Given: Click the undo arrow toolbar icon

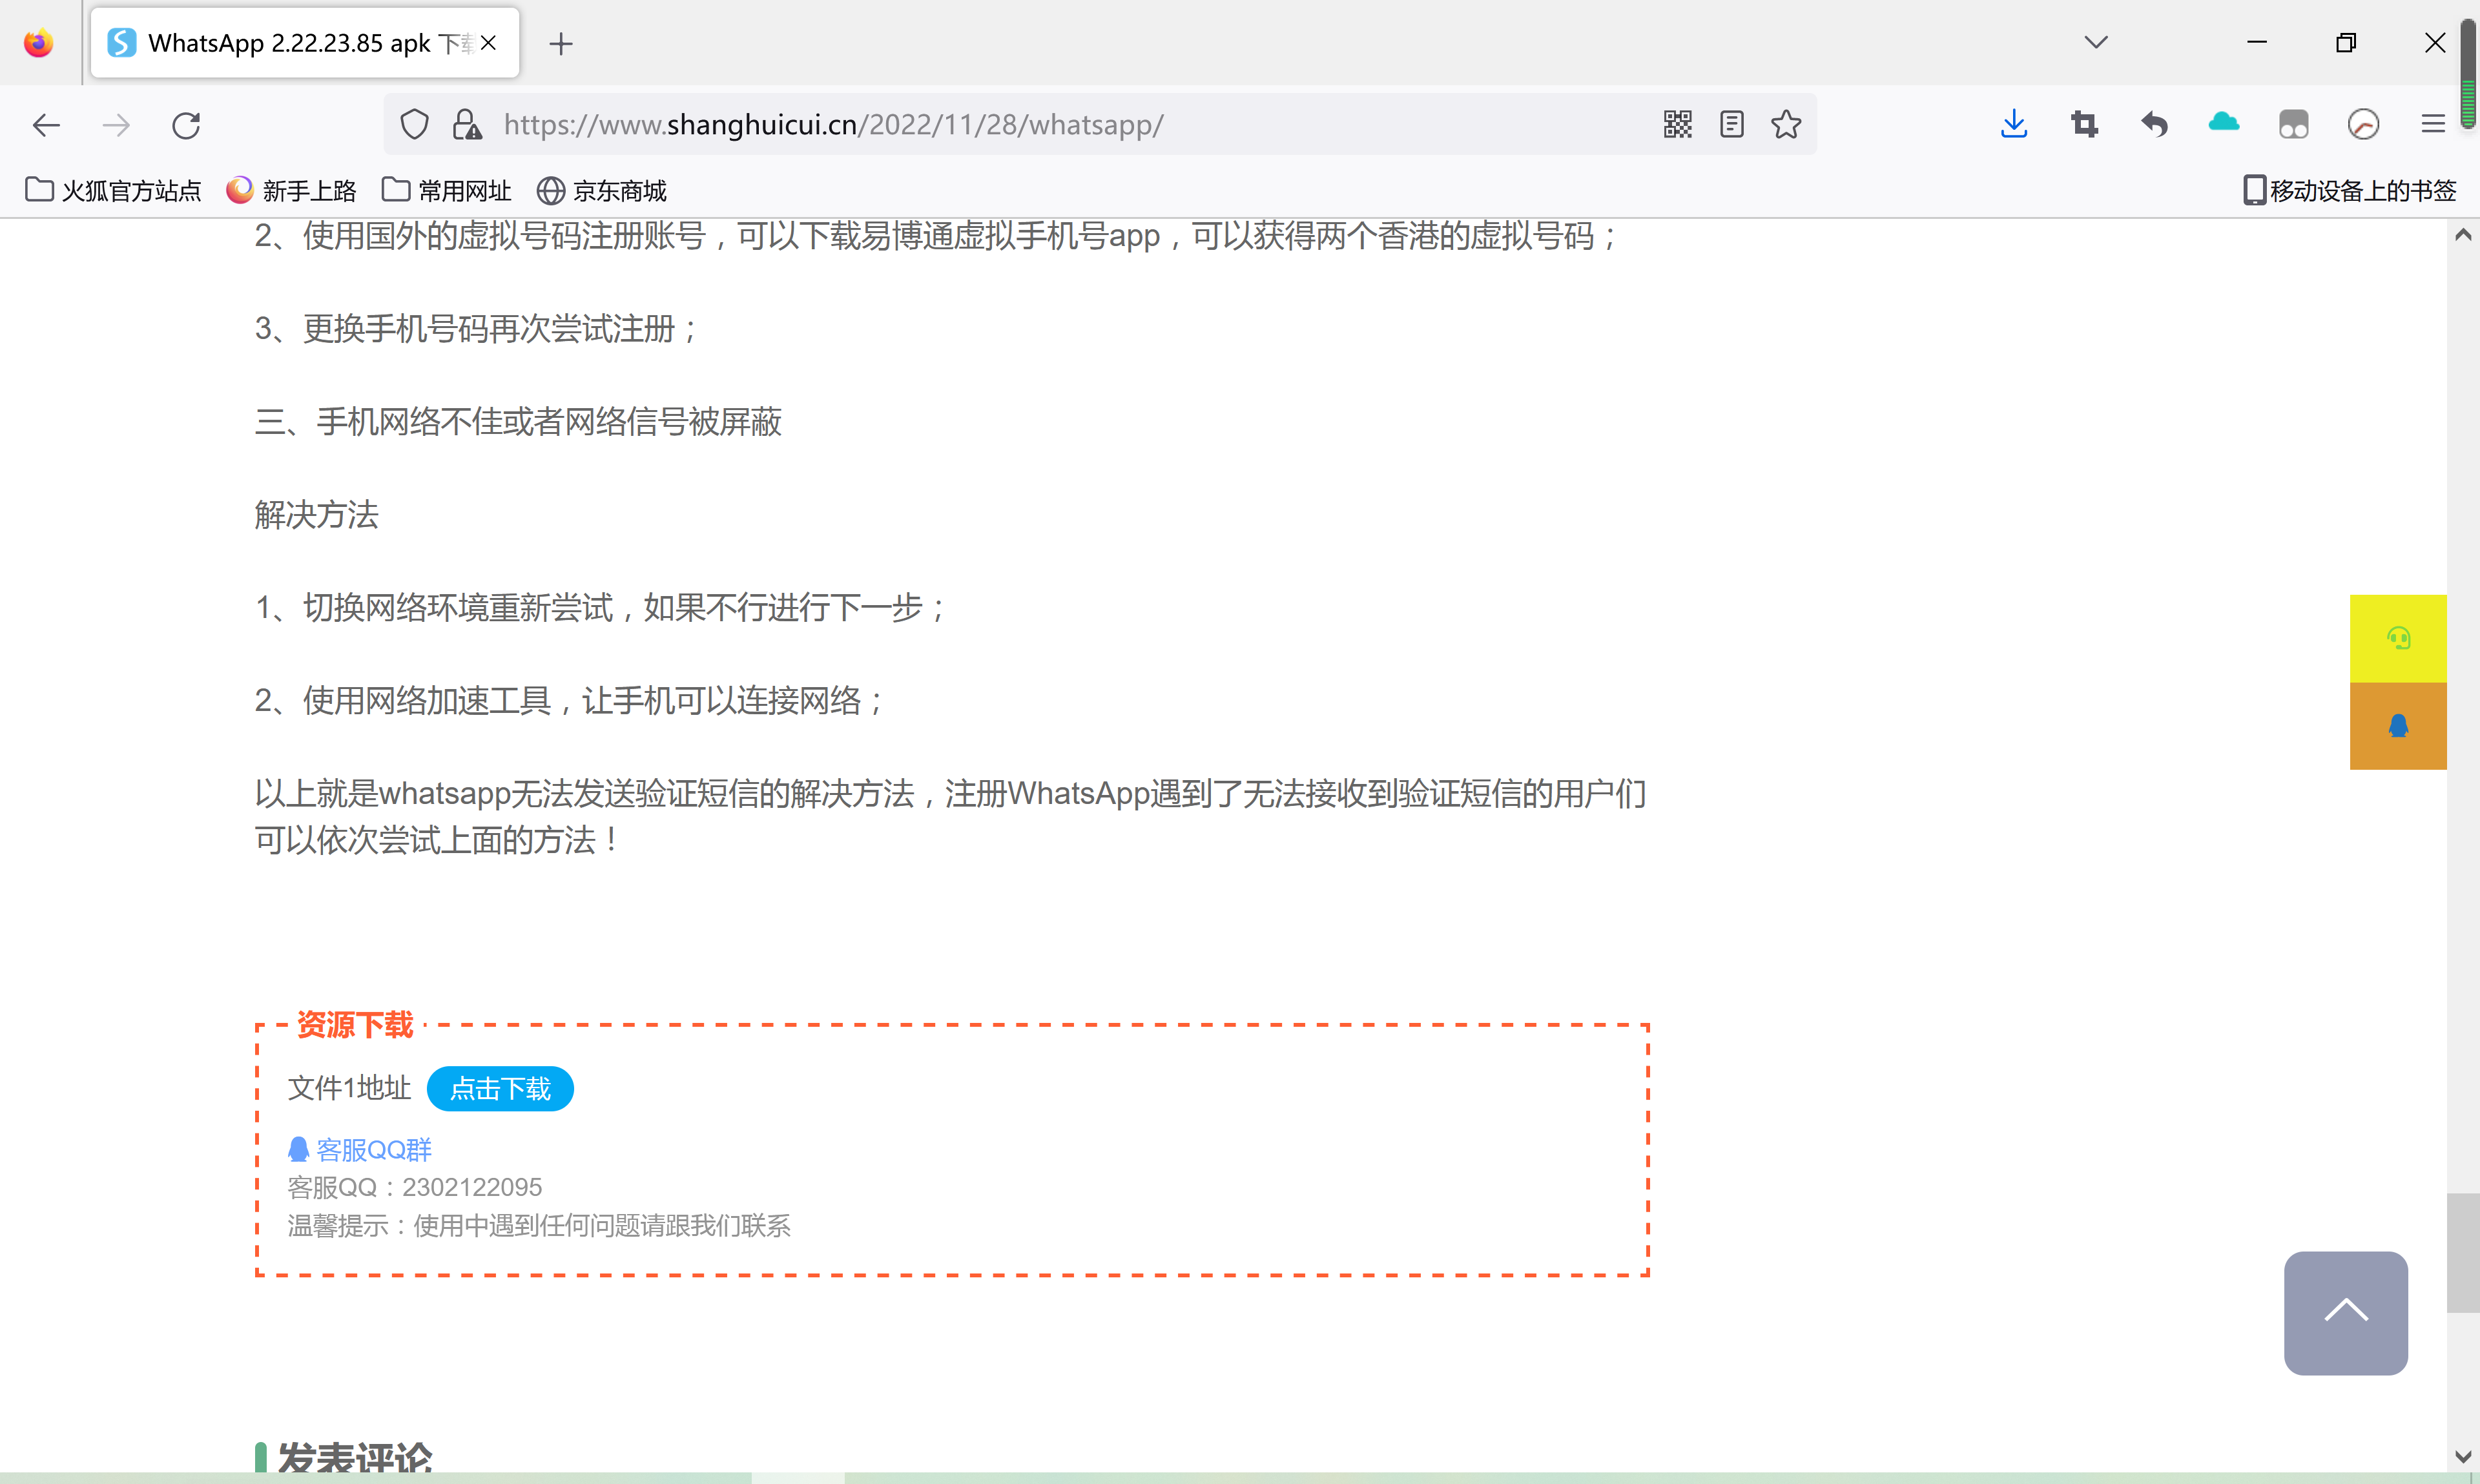Looking at the screenshot, I should (2154, 125).
